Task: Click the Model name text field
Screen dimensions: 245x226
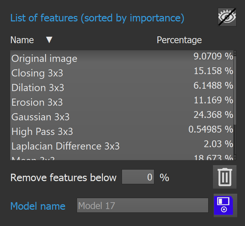Action: (142, 205)
